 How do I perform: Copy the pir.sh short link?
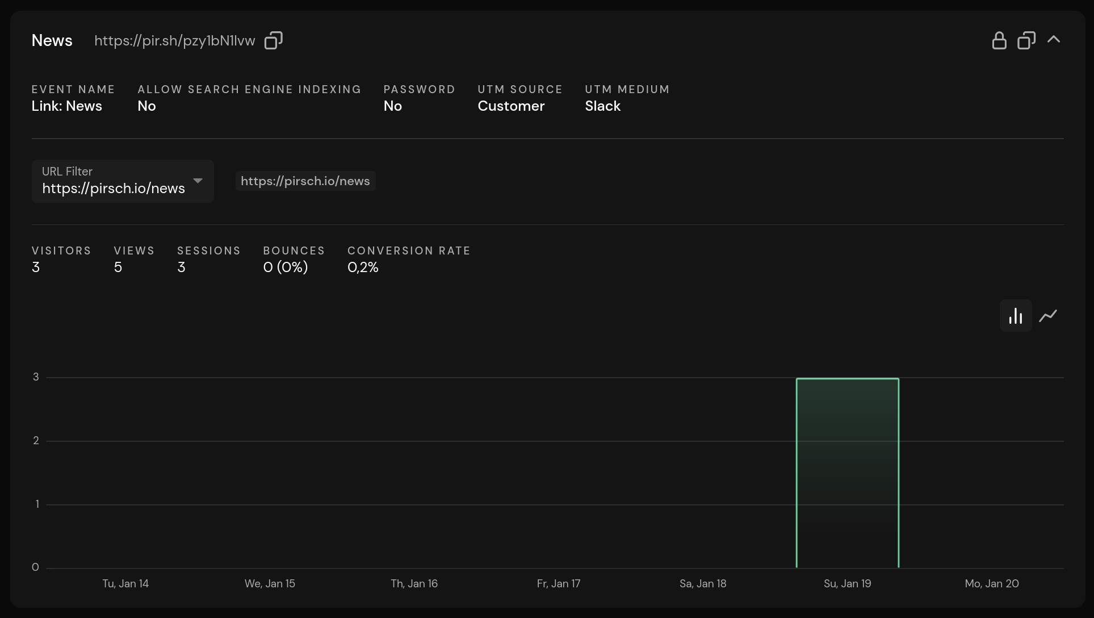(x=274, y=40)
